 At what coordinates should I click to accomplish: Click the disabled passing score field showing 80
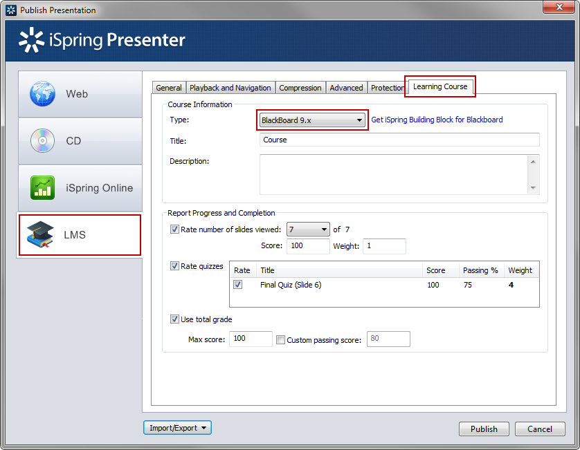pyautogui.click(x=388, y=339)
